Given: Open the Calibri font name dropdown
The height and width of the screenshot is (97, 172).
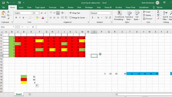Looking at the screenshot, I should tap(32, 13).
